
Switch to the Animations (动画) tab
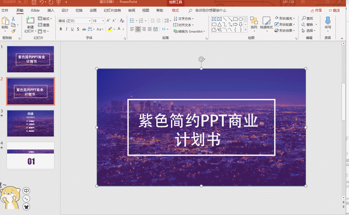pos(93,10)
